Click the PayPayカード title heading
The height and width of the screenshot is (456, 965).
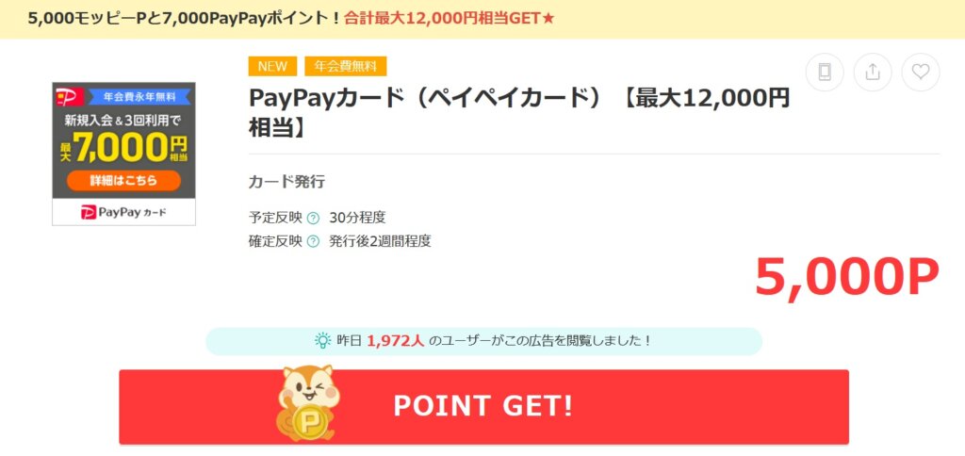pos(519,113)
